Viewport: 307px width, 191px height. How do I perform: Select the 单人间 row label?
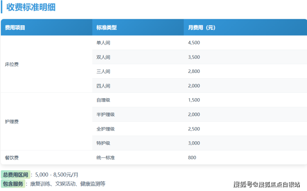point(103,43)
